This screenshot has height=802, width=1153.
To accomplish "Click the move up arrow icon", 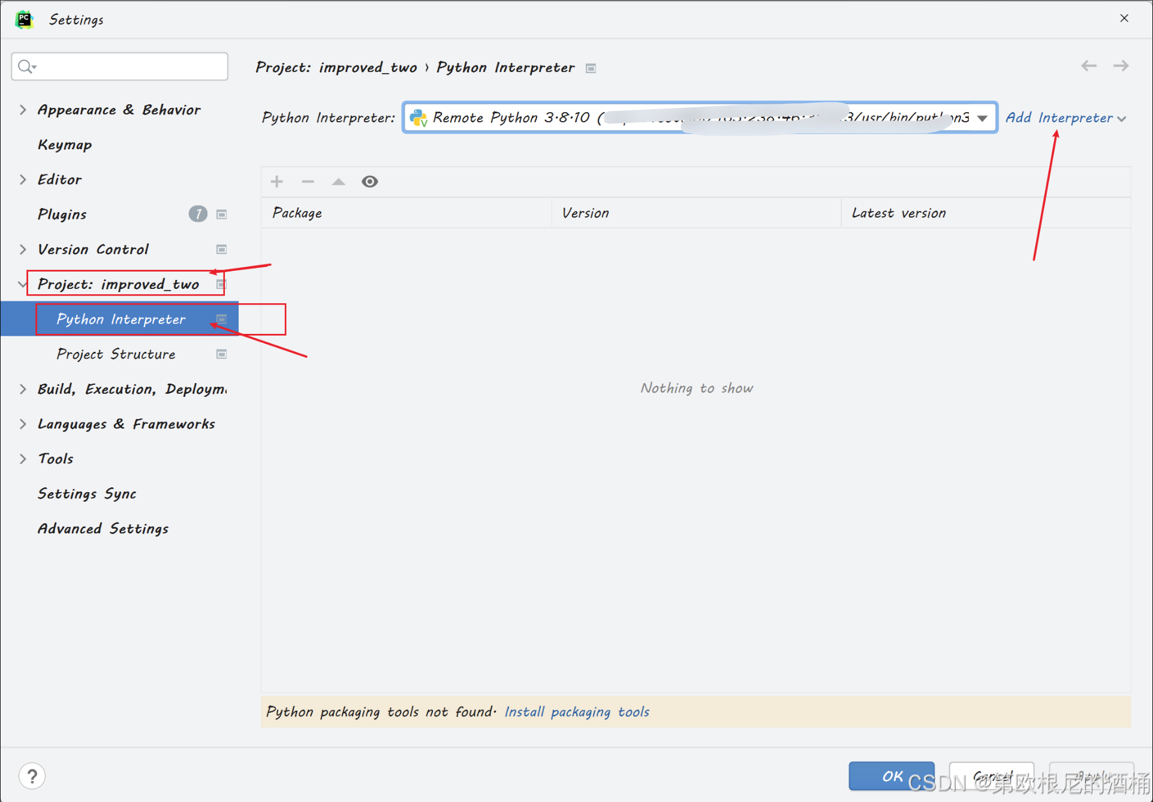I will (x=338, y=182).
